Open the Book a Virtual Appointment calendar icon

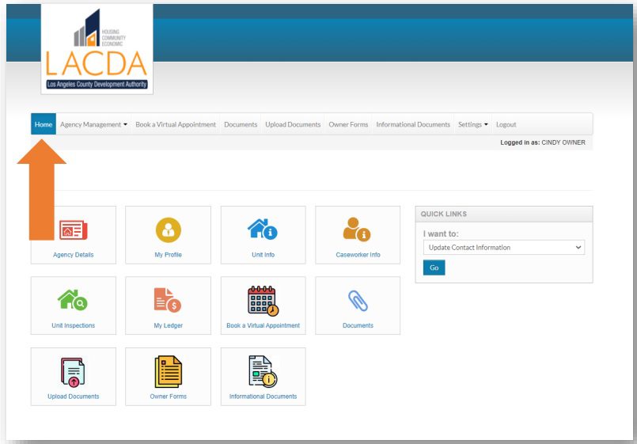click(x=263, y=300)
